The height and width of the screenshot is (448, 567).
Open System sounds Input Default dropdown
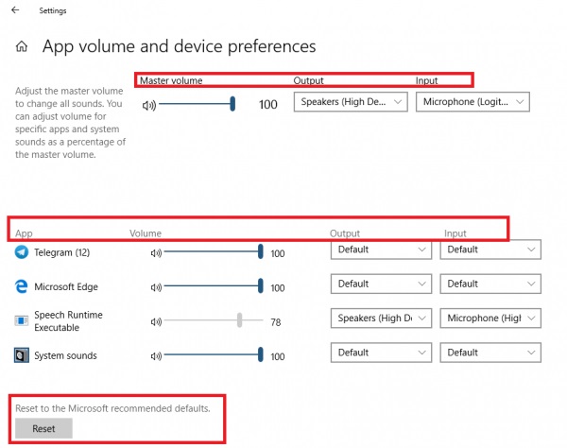point(490,353)
